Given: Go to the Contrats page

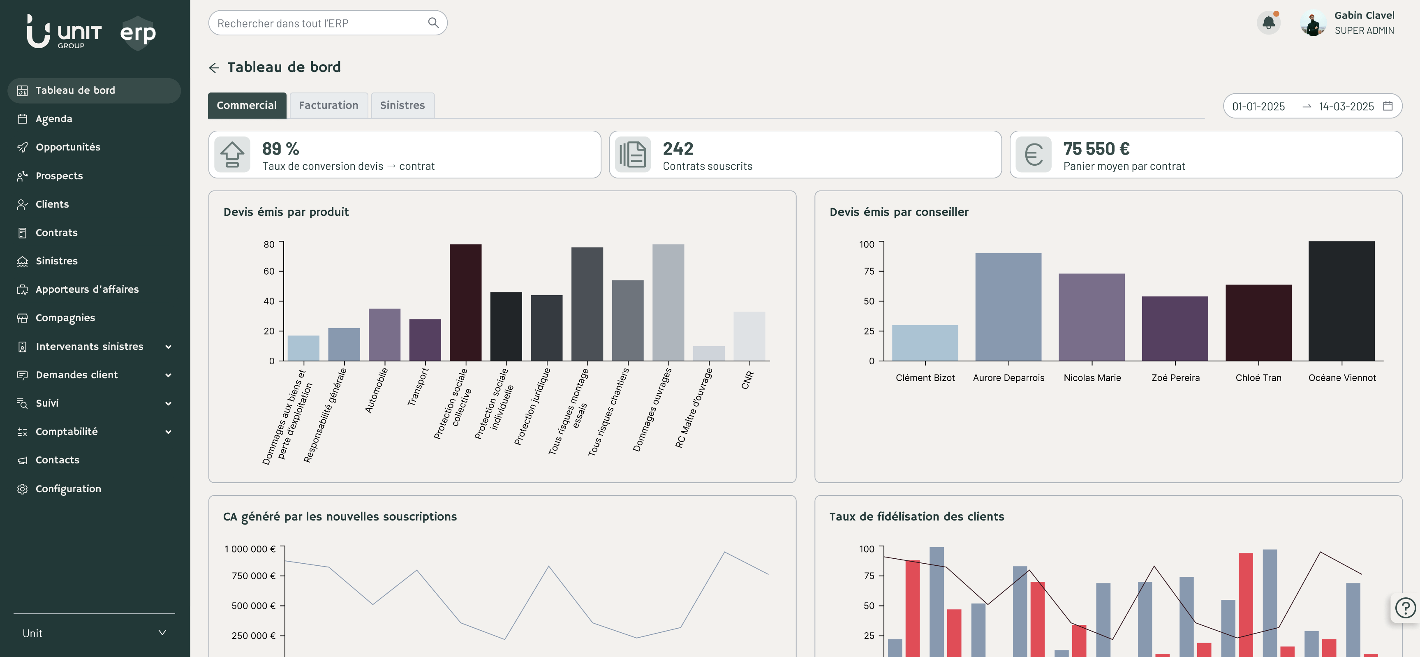Looking at the screenshot, I should click(x=56, y=233).
